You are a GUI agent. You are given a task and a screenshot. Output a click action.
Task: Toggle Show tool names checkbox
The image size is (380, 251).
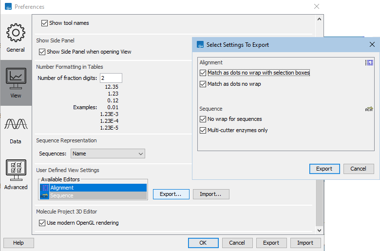44,23
